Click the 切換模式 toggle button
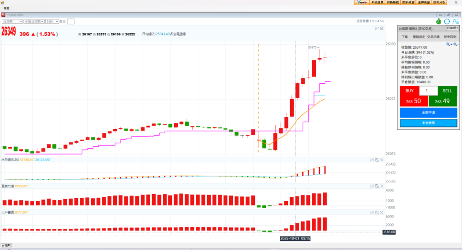The image size is (462, 250). tap(453, 28)
